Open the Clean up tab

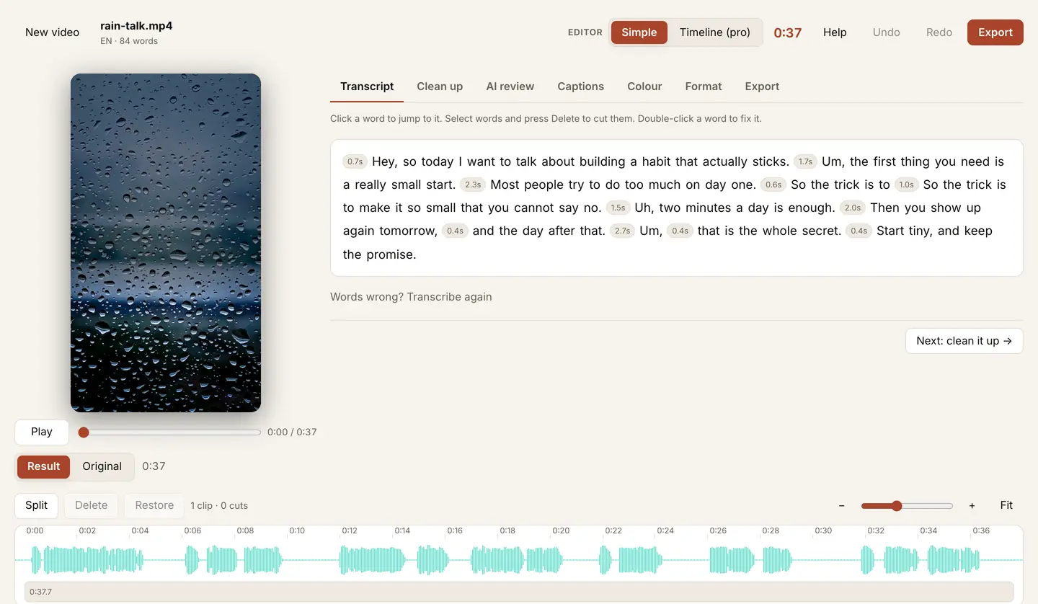440,86
